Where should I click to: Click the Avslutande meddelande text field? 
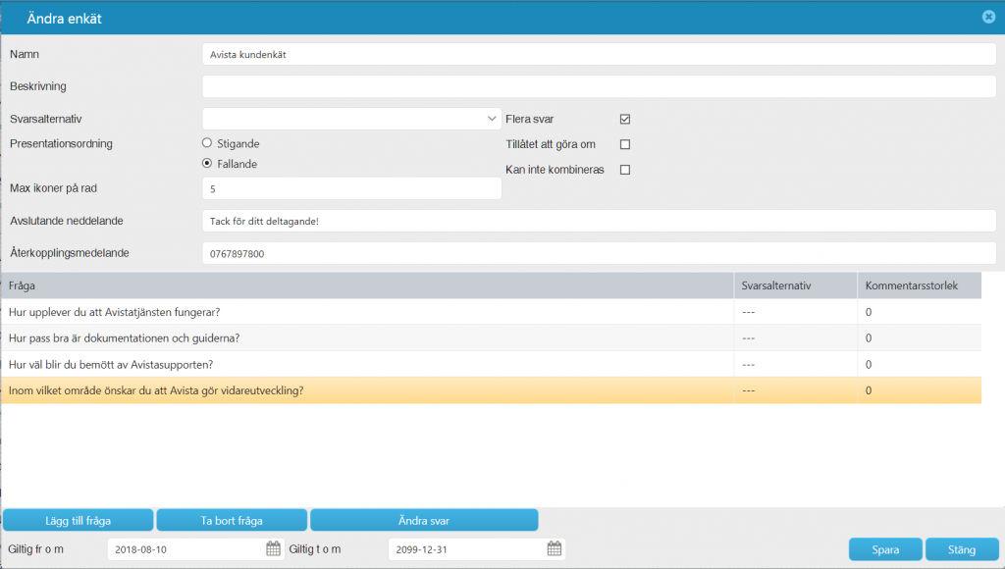[x=600, y=221]
